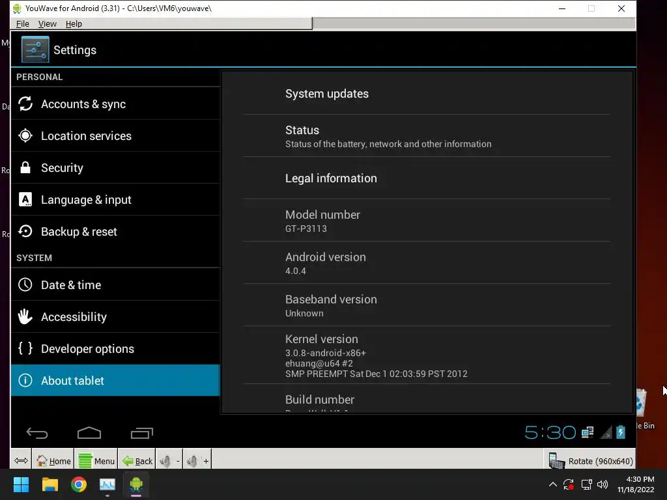Open System updates

(x=427, y=94)
